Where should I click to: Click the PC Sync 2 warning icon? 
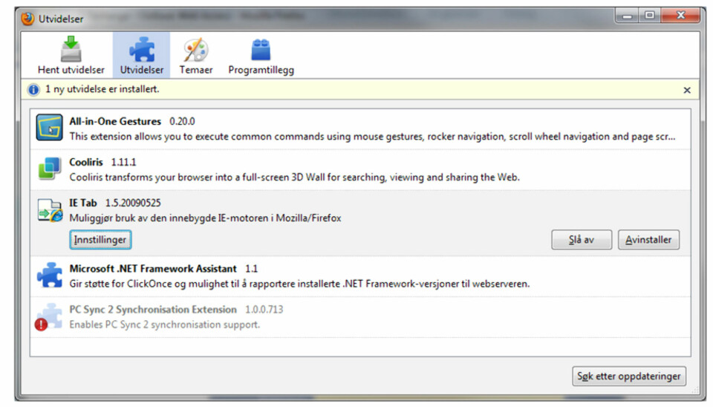pos(41,325)
